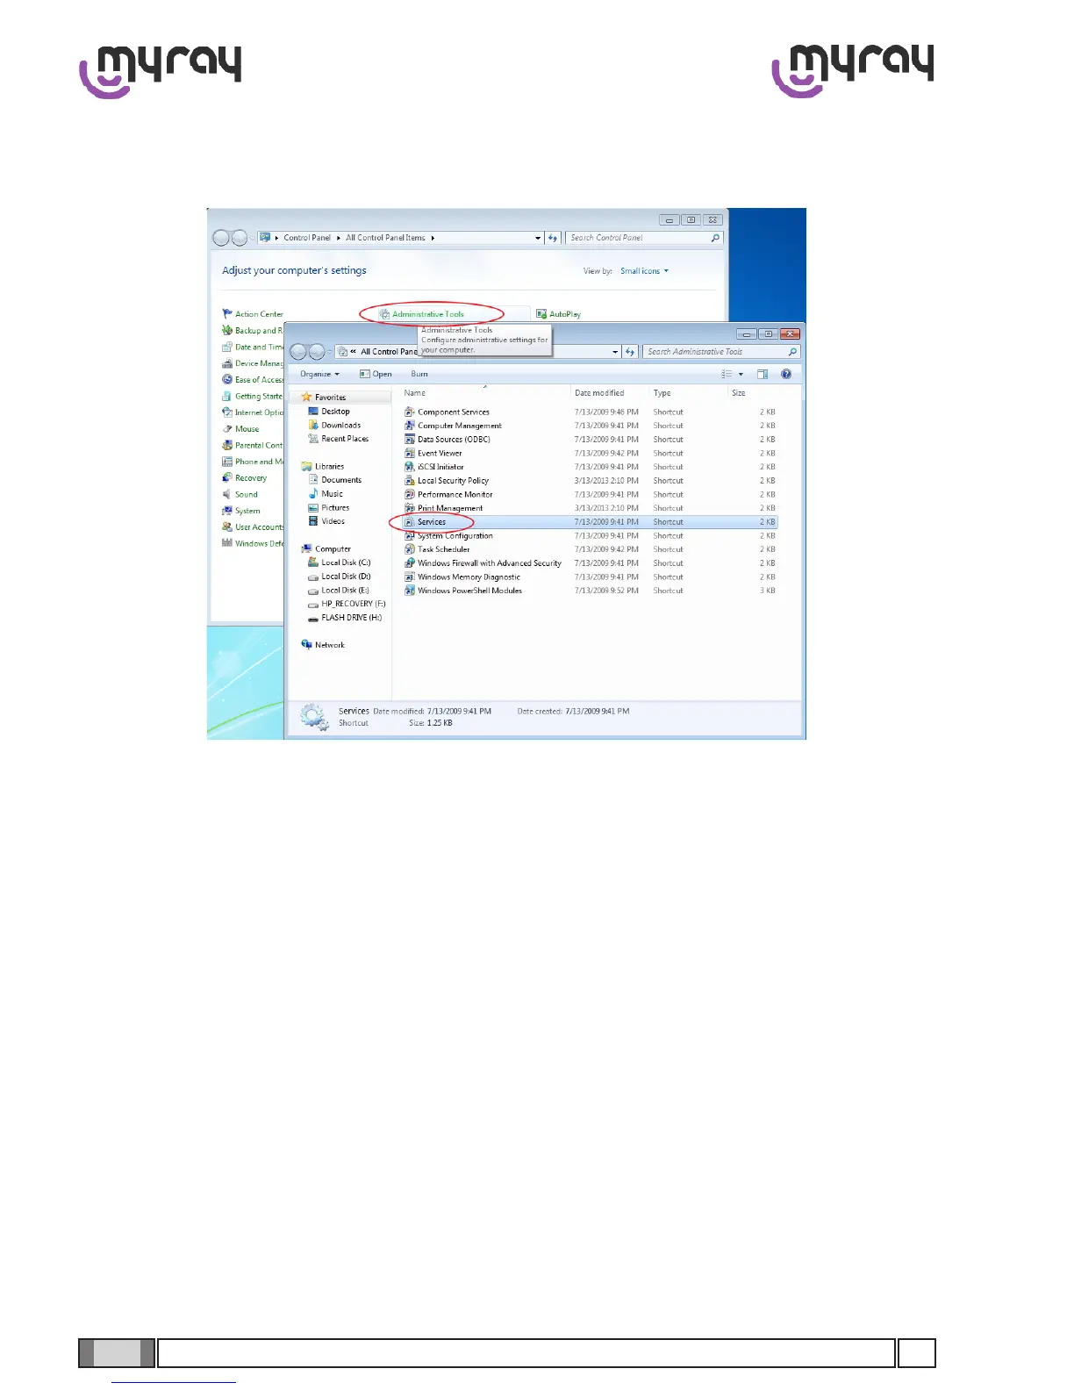Select Local Security Policy in the list
Image resolution: width=1074 pixels, height=1390 pixels.
(x=446, y=481)
